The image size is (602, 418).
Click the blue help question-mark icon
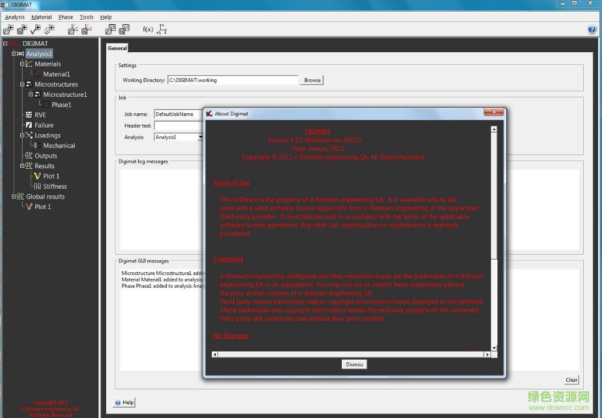(x=592, y=29)
